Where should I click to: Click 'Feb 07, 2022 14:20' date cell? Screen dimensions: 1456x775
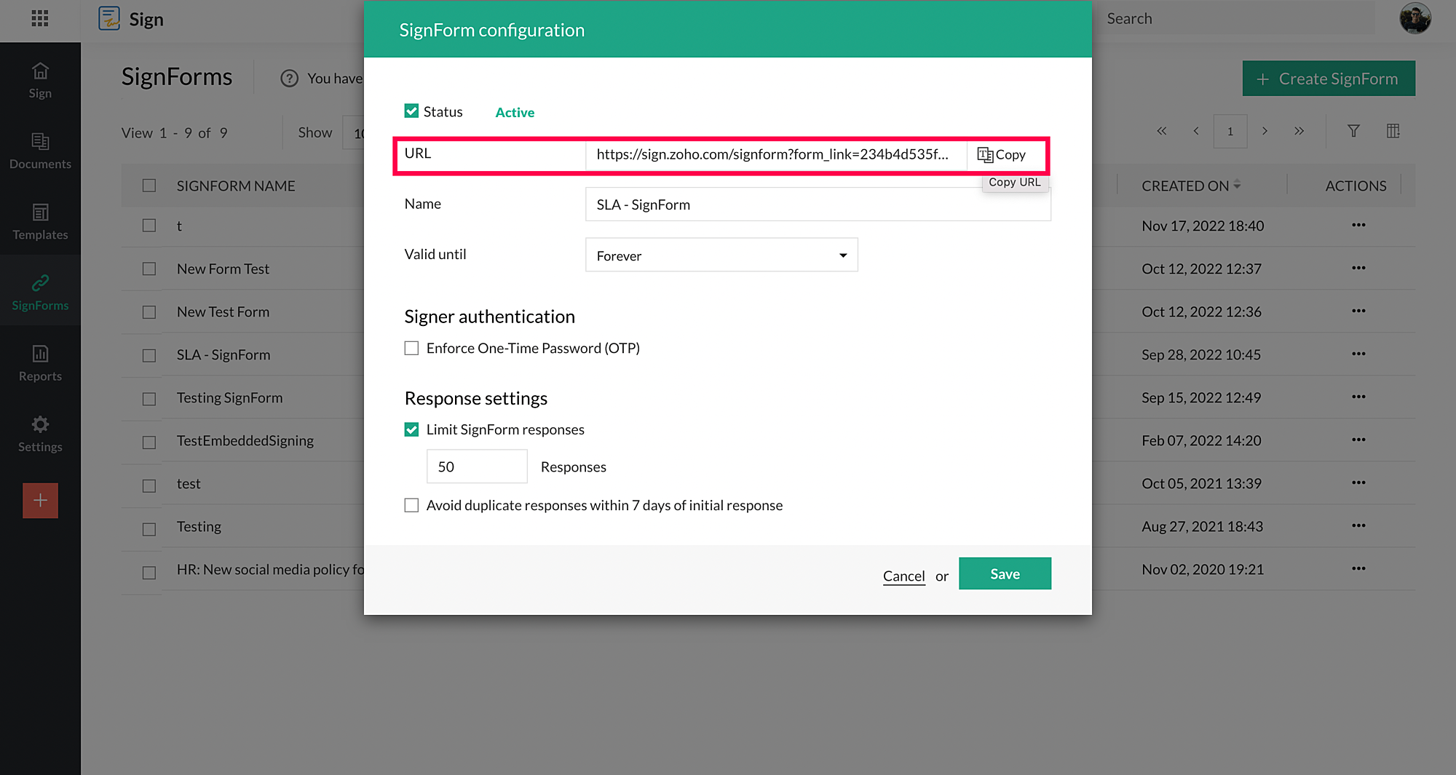(1201, 440)
